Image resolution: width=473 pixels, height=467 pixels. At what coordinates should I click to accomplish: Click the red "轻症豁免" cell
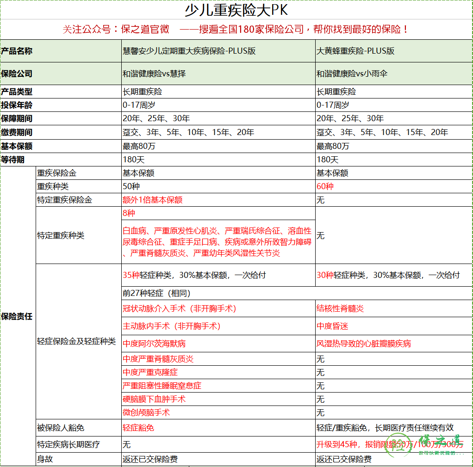click(x=218, y=428)
